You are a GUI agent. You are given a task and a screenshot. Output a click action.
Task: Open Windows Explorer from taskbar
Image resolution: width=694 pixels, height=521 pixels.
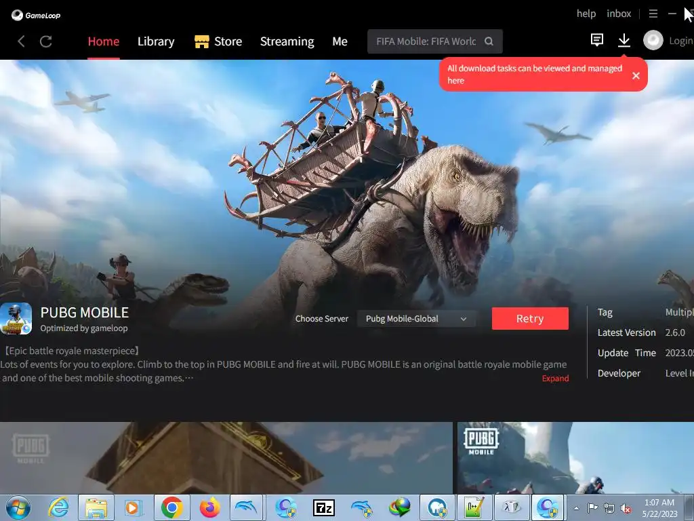pyautogui.click(x=96, y=507)
